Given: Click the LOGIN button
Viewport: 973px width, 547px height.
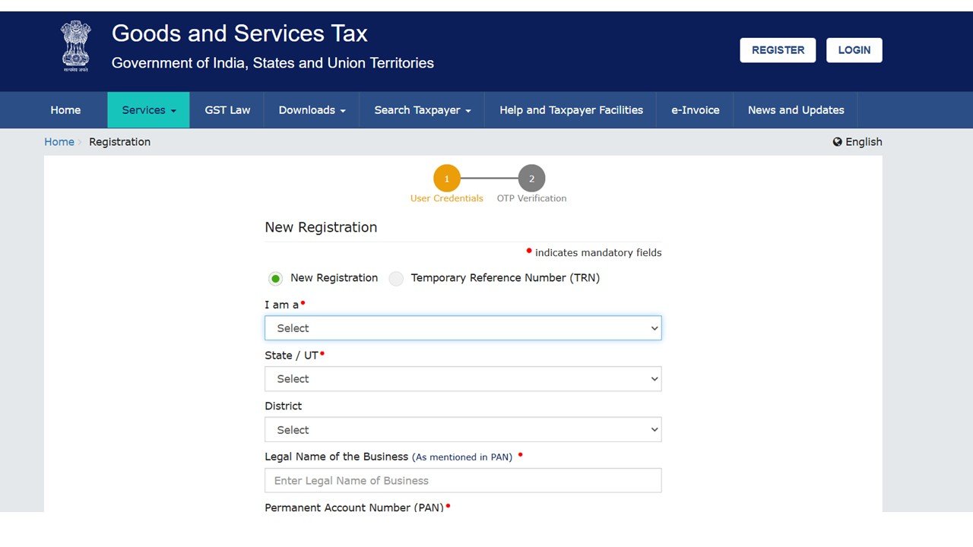Looking at the screenshot, I should pyautogui.click(x=854, y=50).
